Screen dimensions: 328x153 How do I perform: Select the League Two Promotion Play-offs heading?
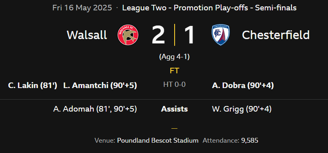(x=209, y=8)
